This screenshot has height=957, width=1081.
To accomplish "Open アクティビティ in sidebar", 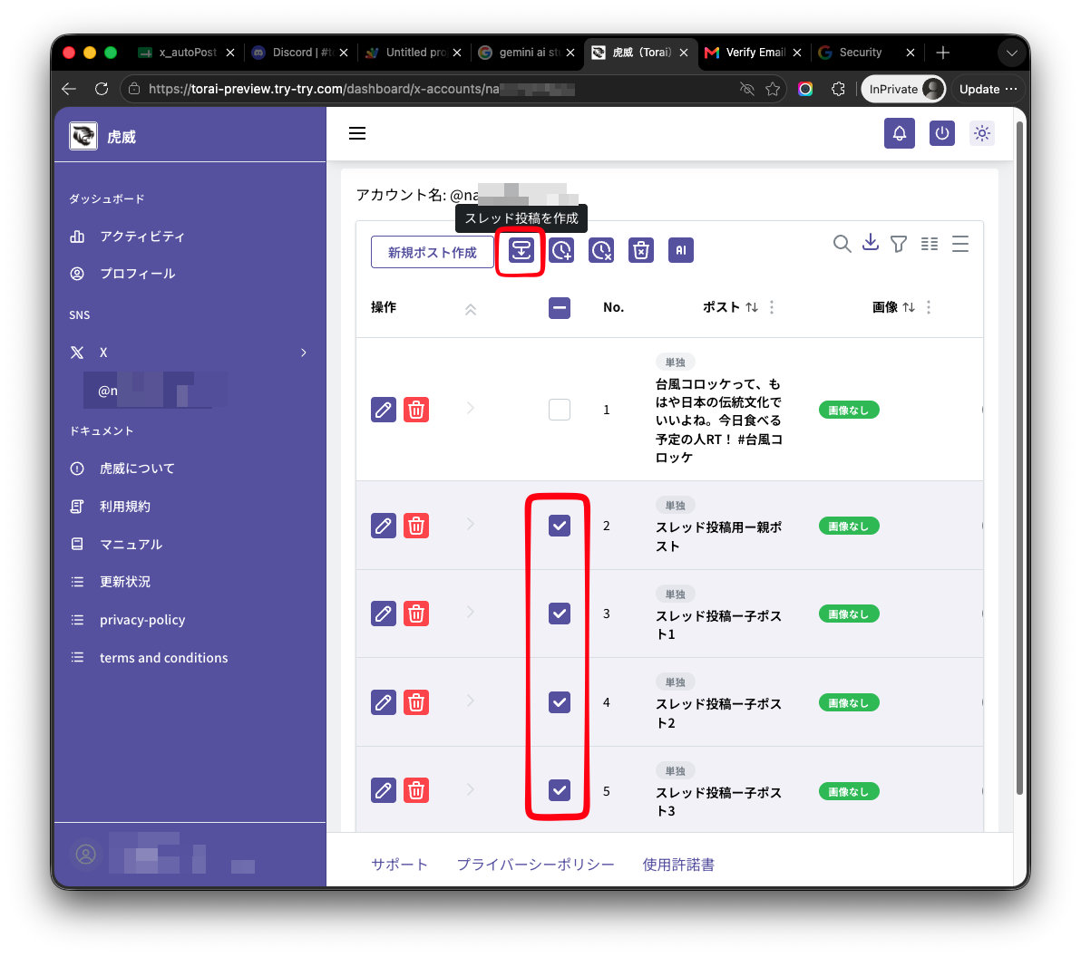I will [x=142, y=237].
